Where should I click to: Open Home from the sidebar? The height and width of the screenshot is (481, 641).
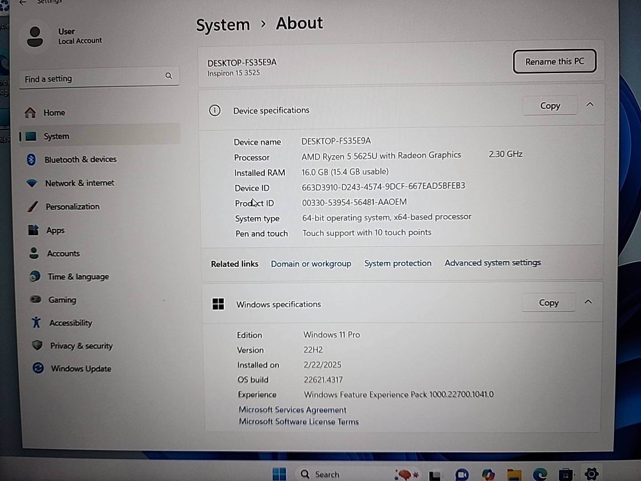100,113
